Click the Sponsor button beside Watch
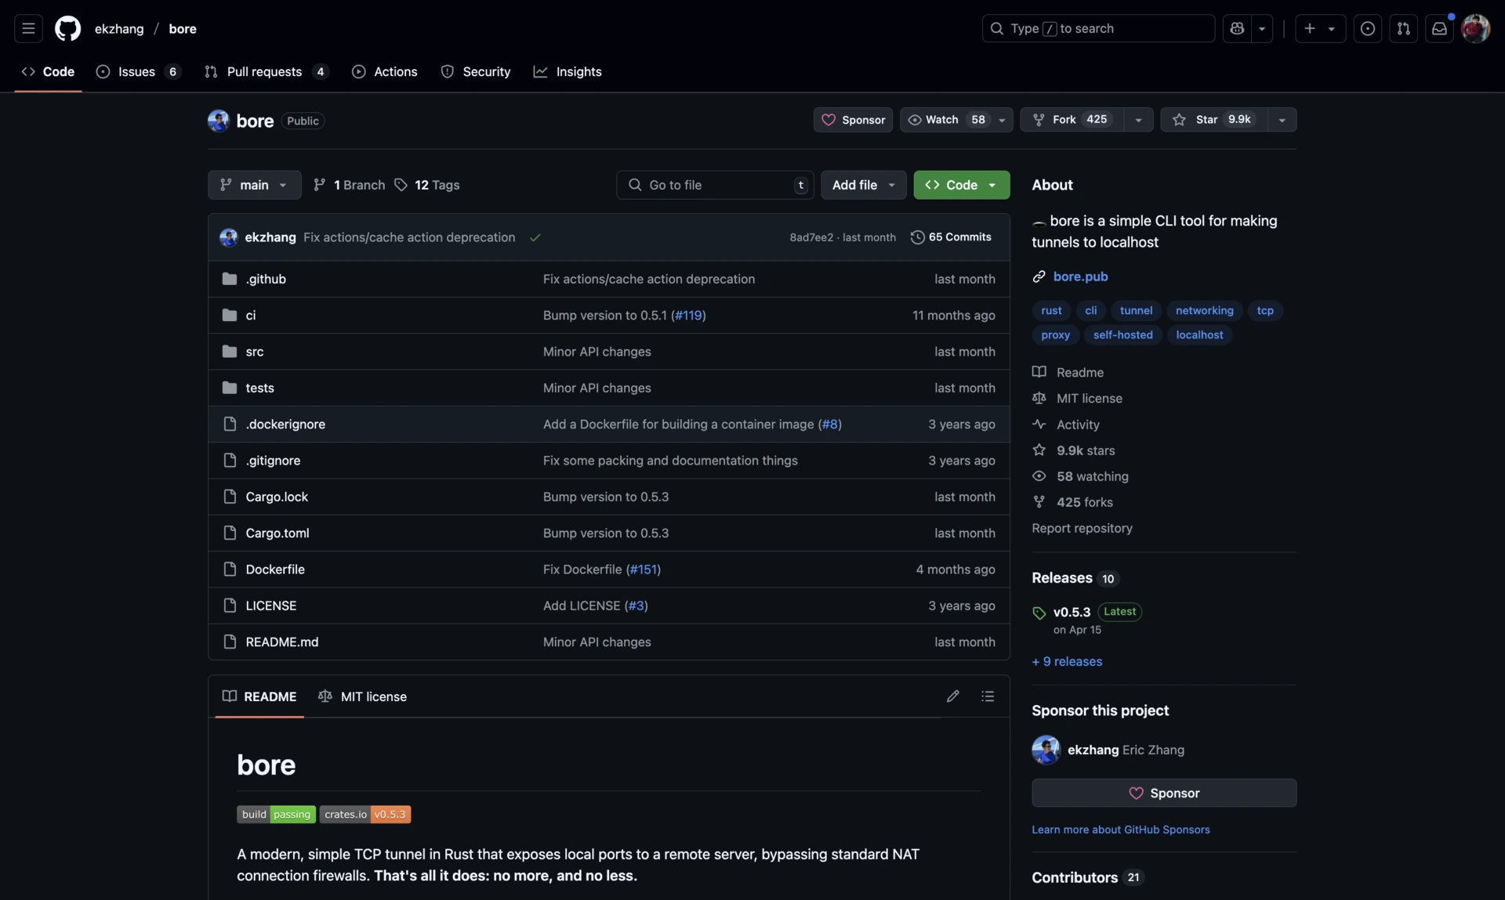1505x900 pixels. point(853,120)
